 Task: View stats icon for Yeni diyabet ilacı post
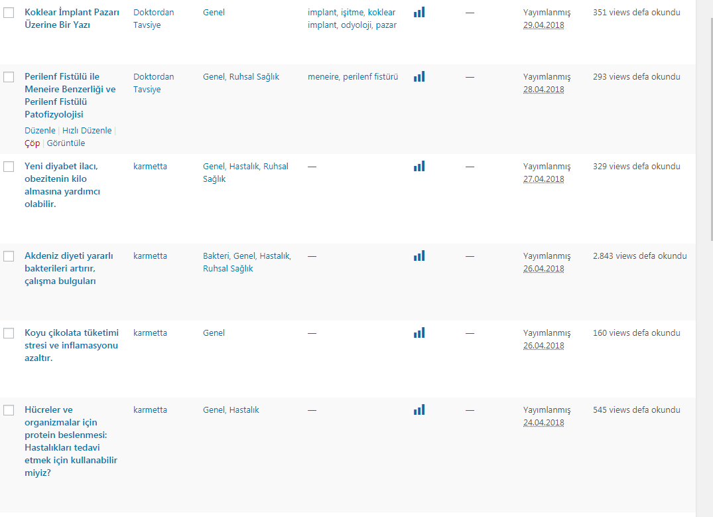(419, 166)
